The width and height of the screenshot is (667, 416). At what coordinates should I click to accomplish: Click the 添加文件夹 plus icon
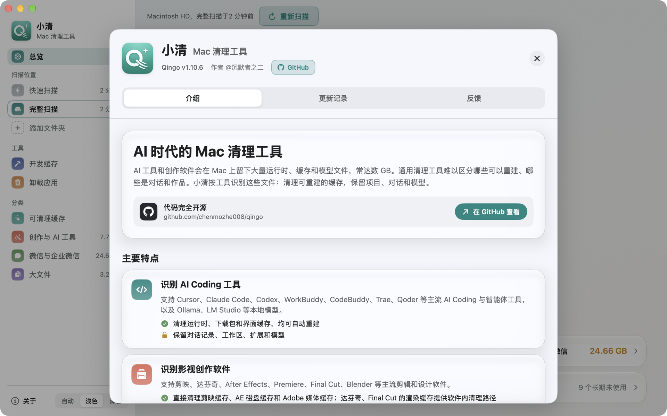[x=18, y=128]
